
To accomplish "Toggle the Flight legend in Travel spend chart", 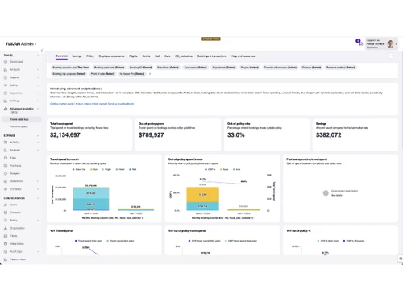I will coord(106,169).
